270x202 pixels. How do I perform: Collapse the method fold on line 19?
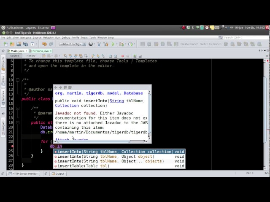(18, 122)
